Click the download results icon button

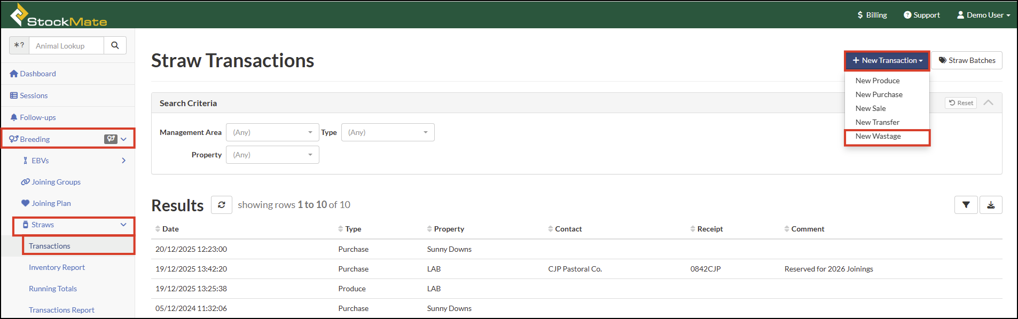point(991,205)
